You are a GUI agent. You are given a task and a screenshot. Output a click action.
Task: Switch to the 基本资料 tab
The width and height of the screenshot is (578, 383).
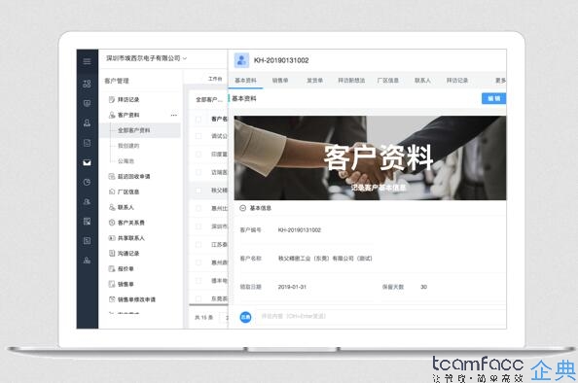[x=245, y=81]
